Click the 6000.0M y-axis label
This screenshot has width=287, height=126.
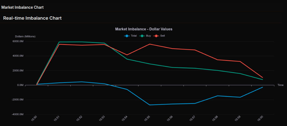tap(17, 41)
